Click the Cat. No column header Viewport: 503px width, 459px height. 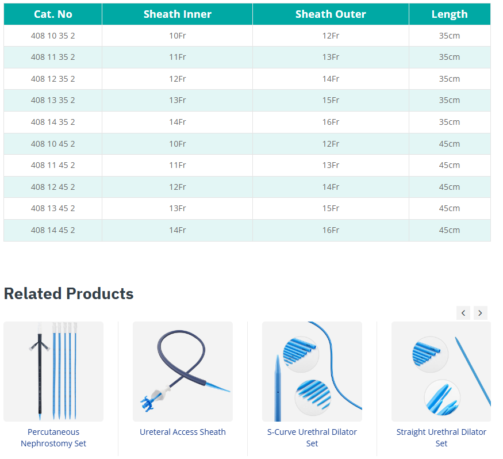pyautogui.click(x=53, y=14)
